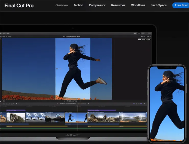This screenshot has height=144, width=189.
Task: Click the 1:00:45:18 timecode display
Action: click(72, 101)
